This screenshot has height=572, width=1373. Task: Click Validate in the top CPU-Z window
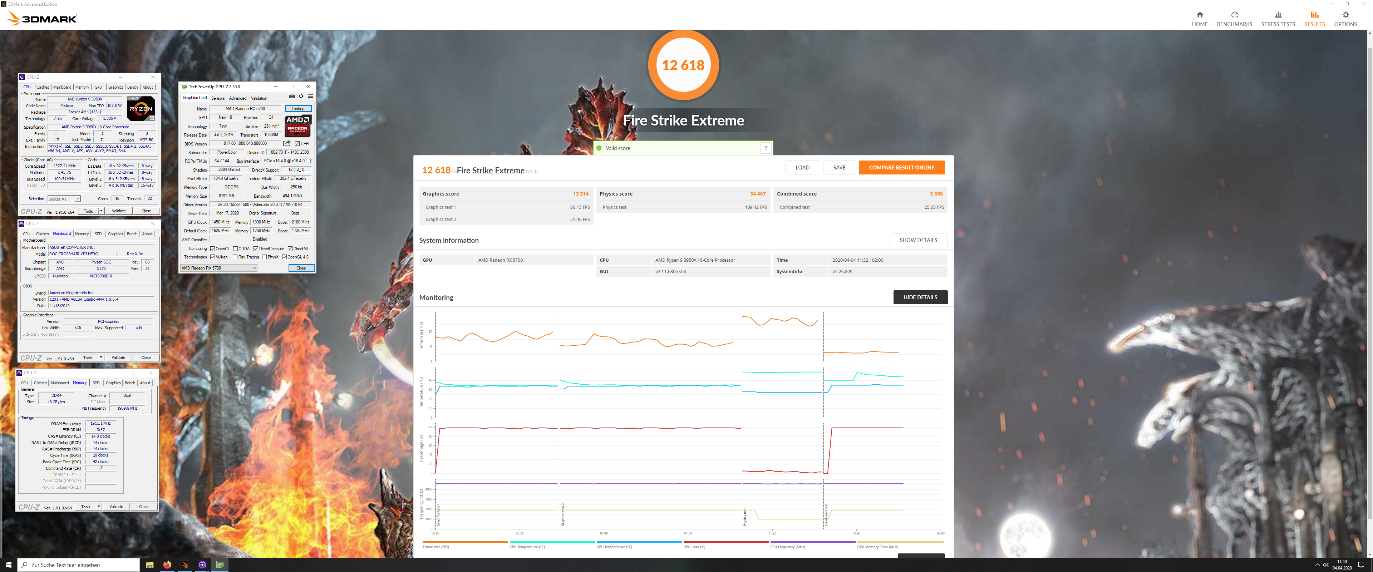coord(119,211)
